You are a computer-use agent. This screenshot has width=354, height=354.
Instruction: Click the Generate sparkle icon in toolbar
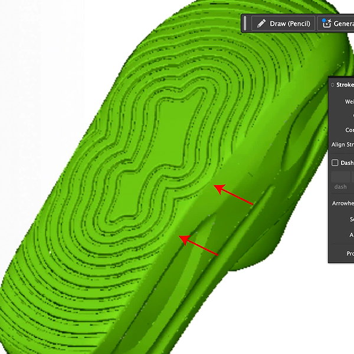[x=326, y=24]
